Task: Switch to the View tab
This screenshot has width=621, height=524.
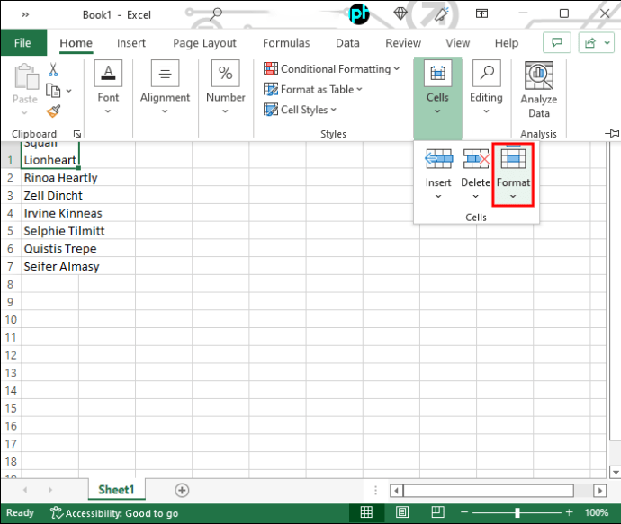Action: pos(457,43)
